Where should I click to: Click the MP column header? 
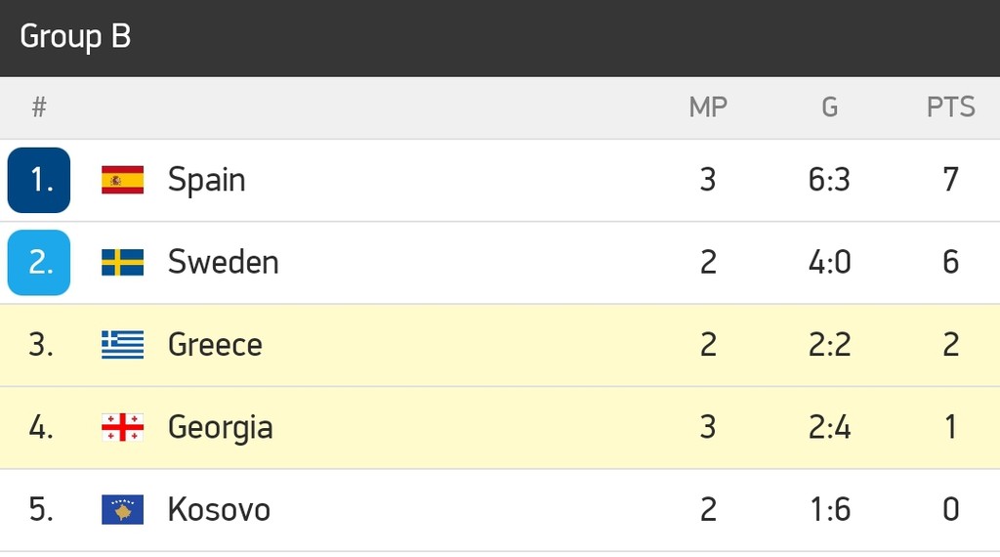coord(708,107)
